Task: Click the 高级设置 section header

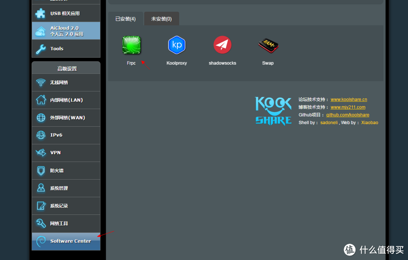Action: [x=66, y=68]
